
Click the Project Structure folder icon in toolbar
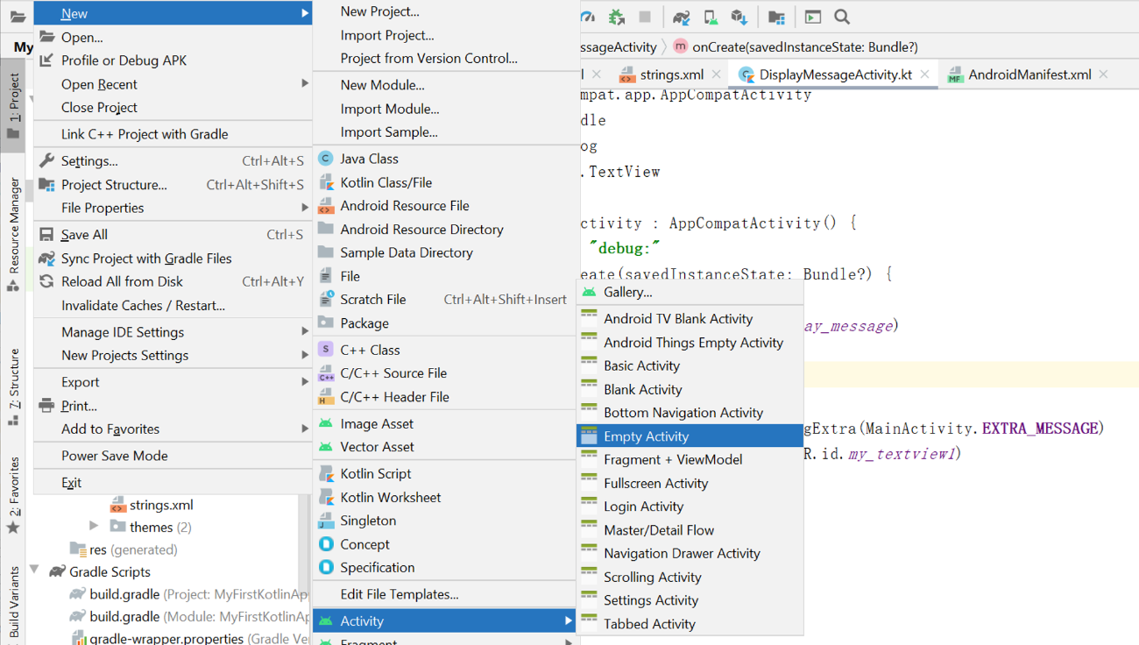pos(776,17)
